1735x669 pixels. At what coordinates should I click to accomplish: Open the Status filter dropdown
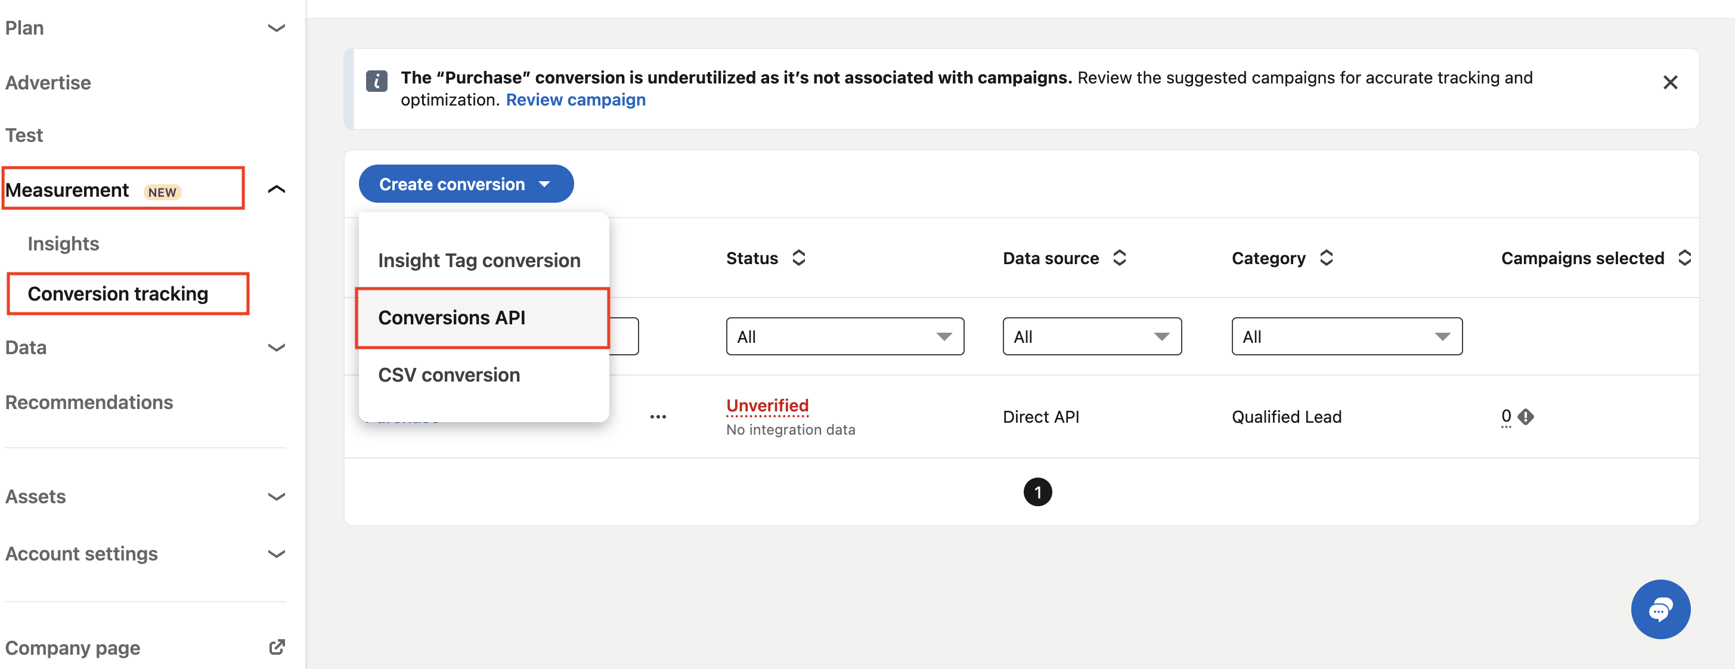pyautogui.click(x=845, y=336)
